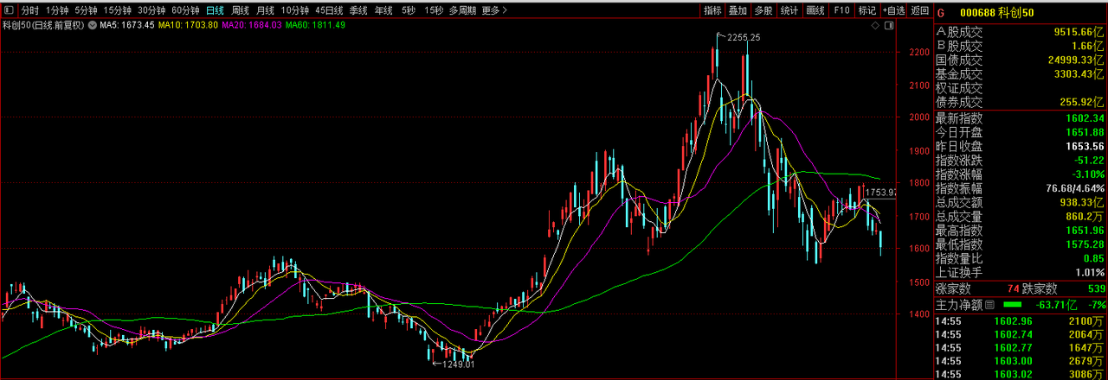This screenshot has width=1108, height=380.
Task: Click the 最高指数 row
Action: coord(1021,230)
